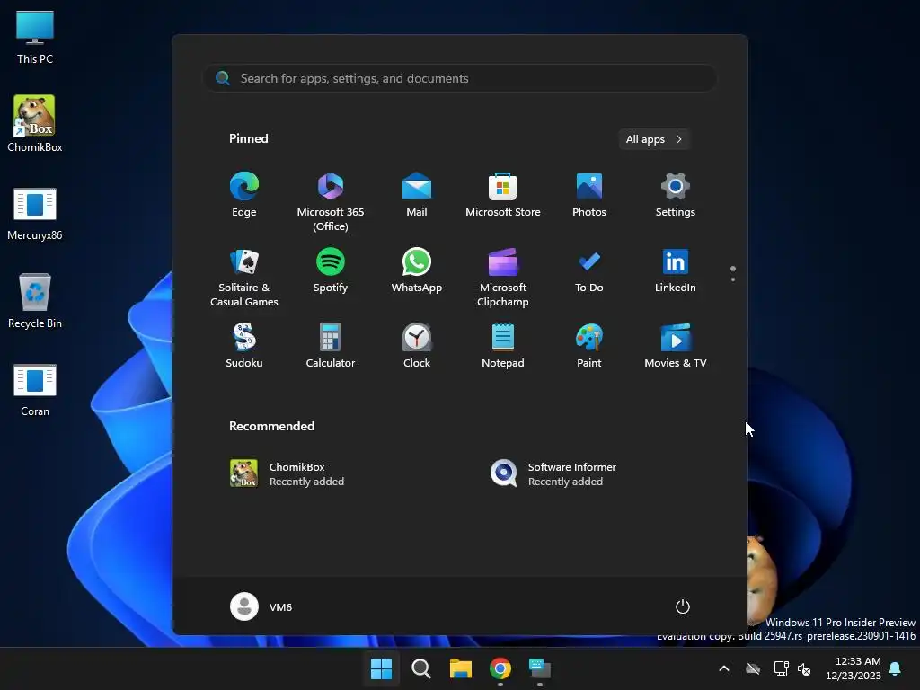
Task: Focus the Start menu search box
Action: pyautogui.click(x=460, y=78)
